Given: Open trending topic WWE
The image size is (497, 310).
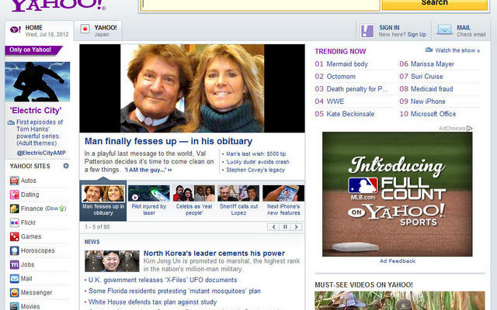Looking at the screenshot, I should tap(335, 102).
